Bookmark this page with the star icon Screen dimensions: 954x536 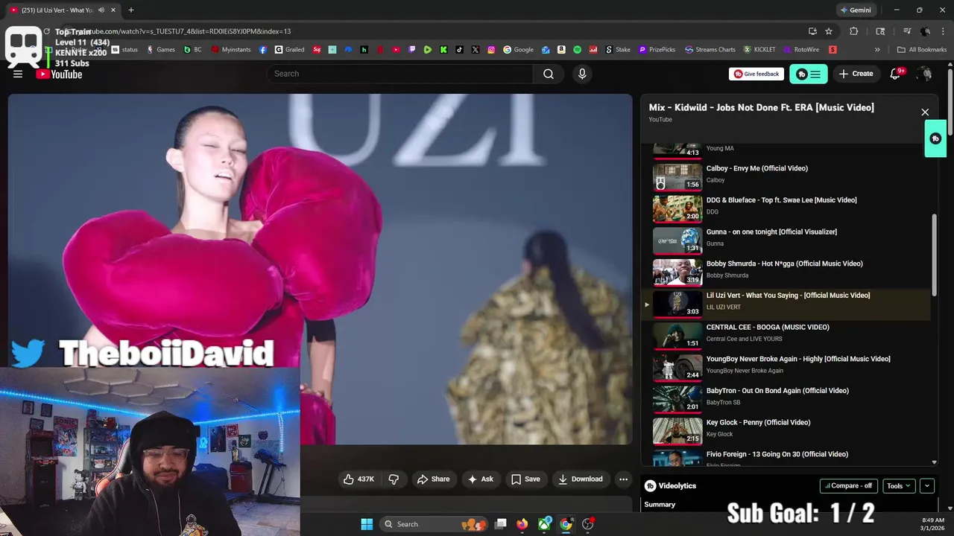tap(829, 31)
